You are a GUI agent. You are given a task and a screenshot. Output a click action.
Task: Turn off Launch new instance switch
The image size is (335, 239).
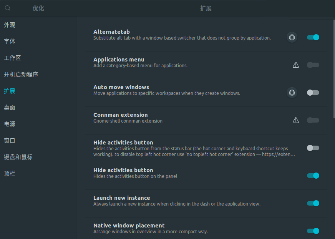[313, 203]
